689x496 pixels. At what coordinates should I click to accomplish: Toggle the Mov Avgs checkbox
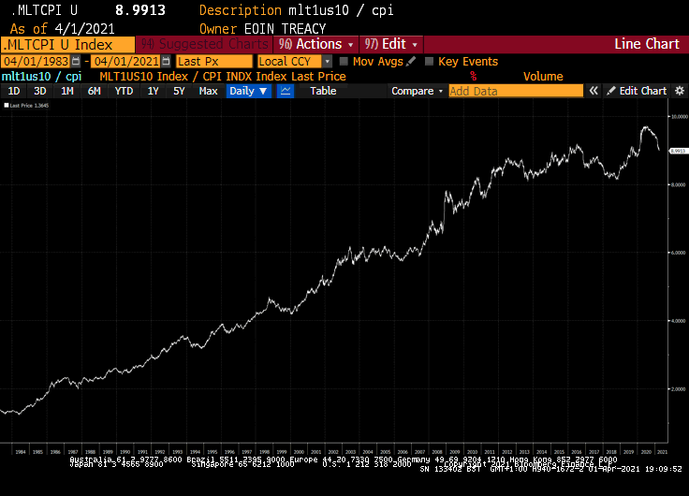click(344, 61)
